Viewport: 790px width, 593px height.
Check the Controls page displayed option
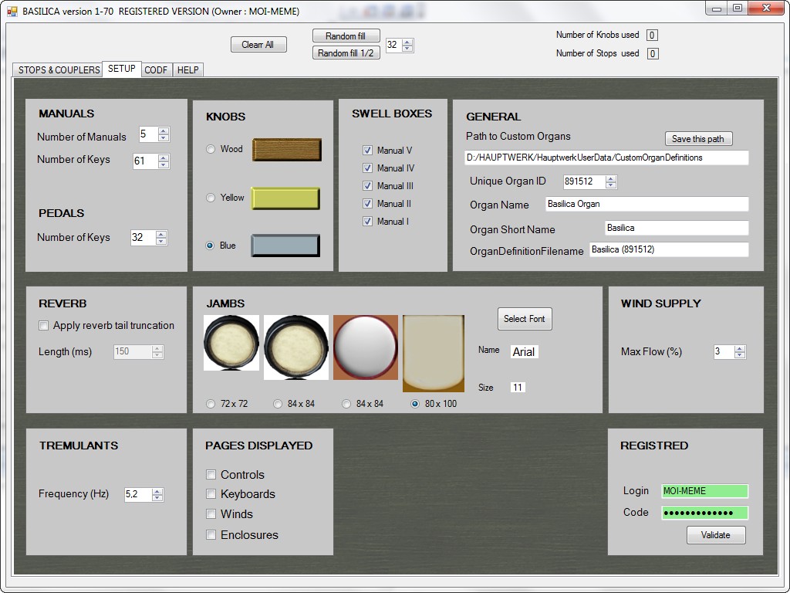[211, 475]
